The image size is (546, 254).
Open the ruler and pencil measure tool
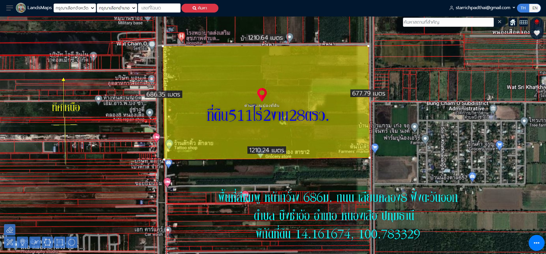point(10,242)
